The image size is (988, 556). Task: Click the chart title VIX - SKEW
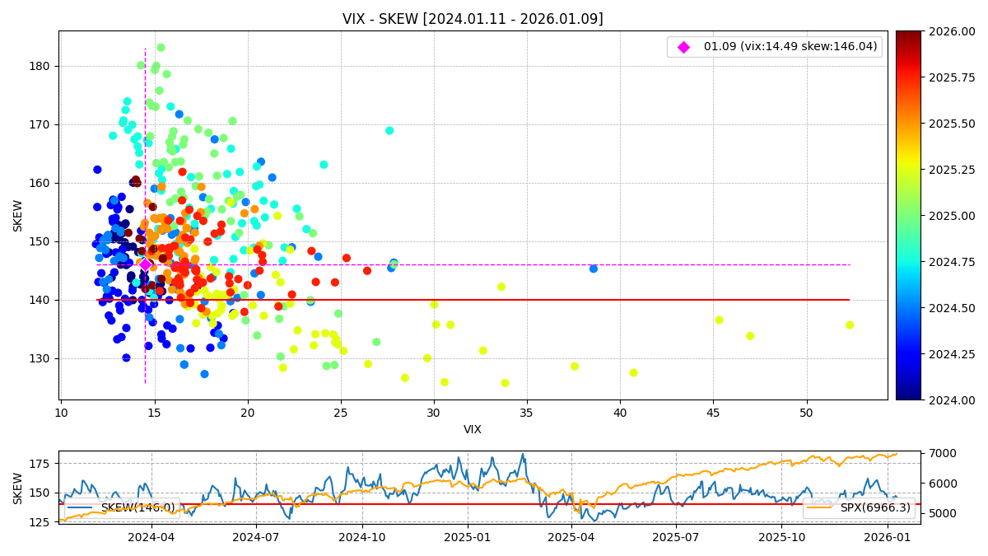473,19
